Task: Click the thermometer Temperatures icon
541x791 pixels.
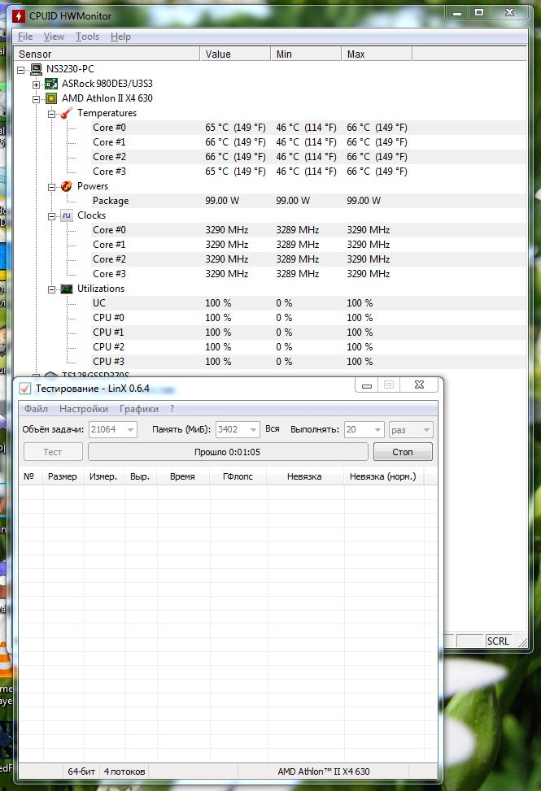Action: [67, 113]
